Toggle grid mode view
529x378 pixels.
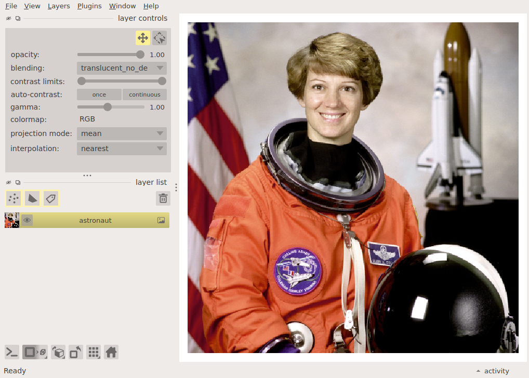94,353
